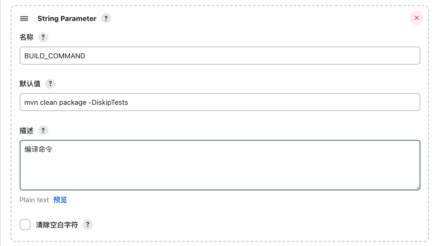Grab the parameter reorder handle icon
This screenshot has height=246, width=446.
24,19
